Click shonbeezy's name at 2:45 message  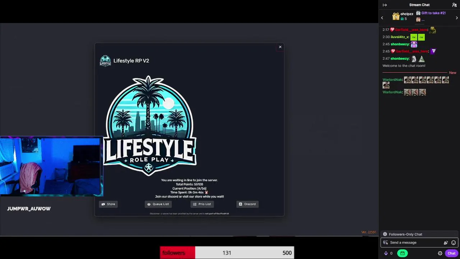coord(400,44)
